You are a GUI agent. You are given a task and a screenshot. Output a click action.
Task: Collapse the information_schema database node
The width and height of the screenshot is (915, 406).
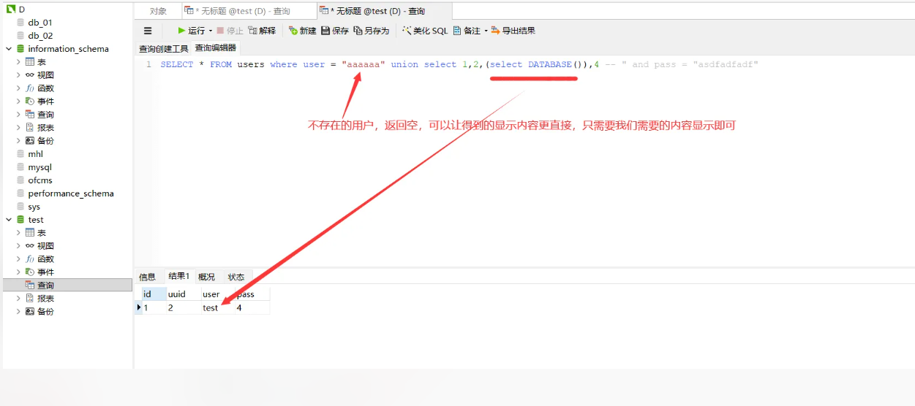(x=9, y=49)
